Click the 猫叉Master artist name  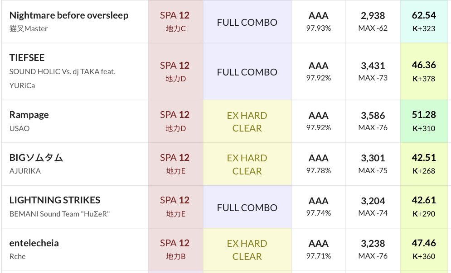pyautogui.click(x=29, y=28)
